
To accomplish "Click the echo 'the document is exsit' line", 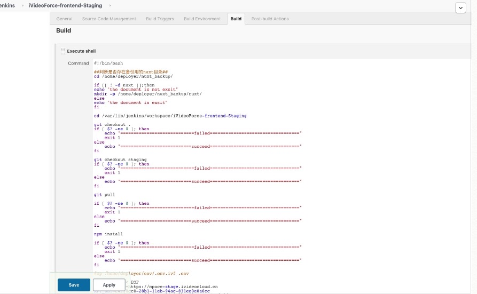I will click(131, 103).
